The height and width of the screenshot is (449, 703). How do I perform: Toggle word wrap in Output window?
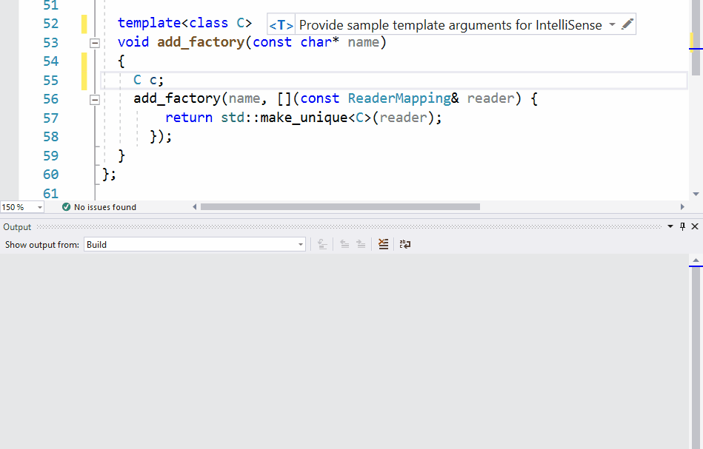405,244
